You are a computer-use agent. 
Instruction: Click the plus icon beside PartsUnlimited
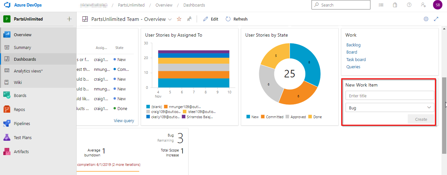point(69,19)
